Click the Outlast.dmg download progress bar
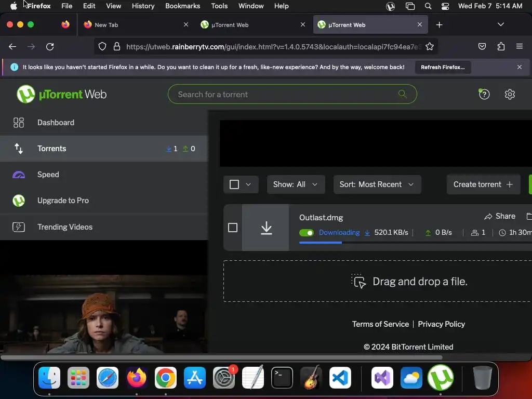The image size is (532, 399). tap(416, 243)
